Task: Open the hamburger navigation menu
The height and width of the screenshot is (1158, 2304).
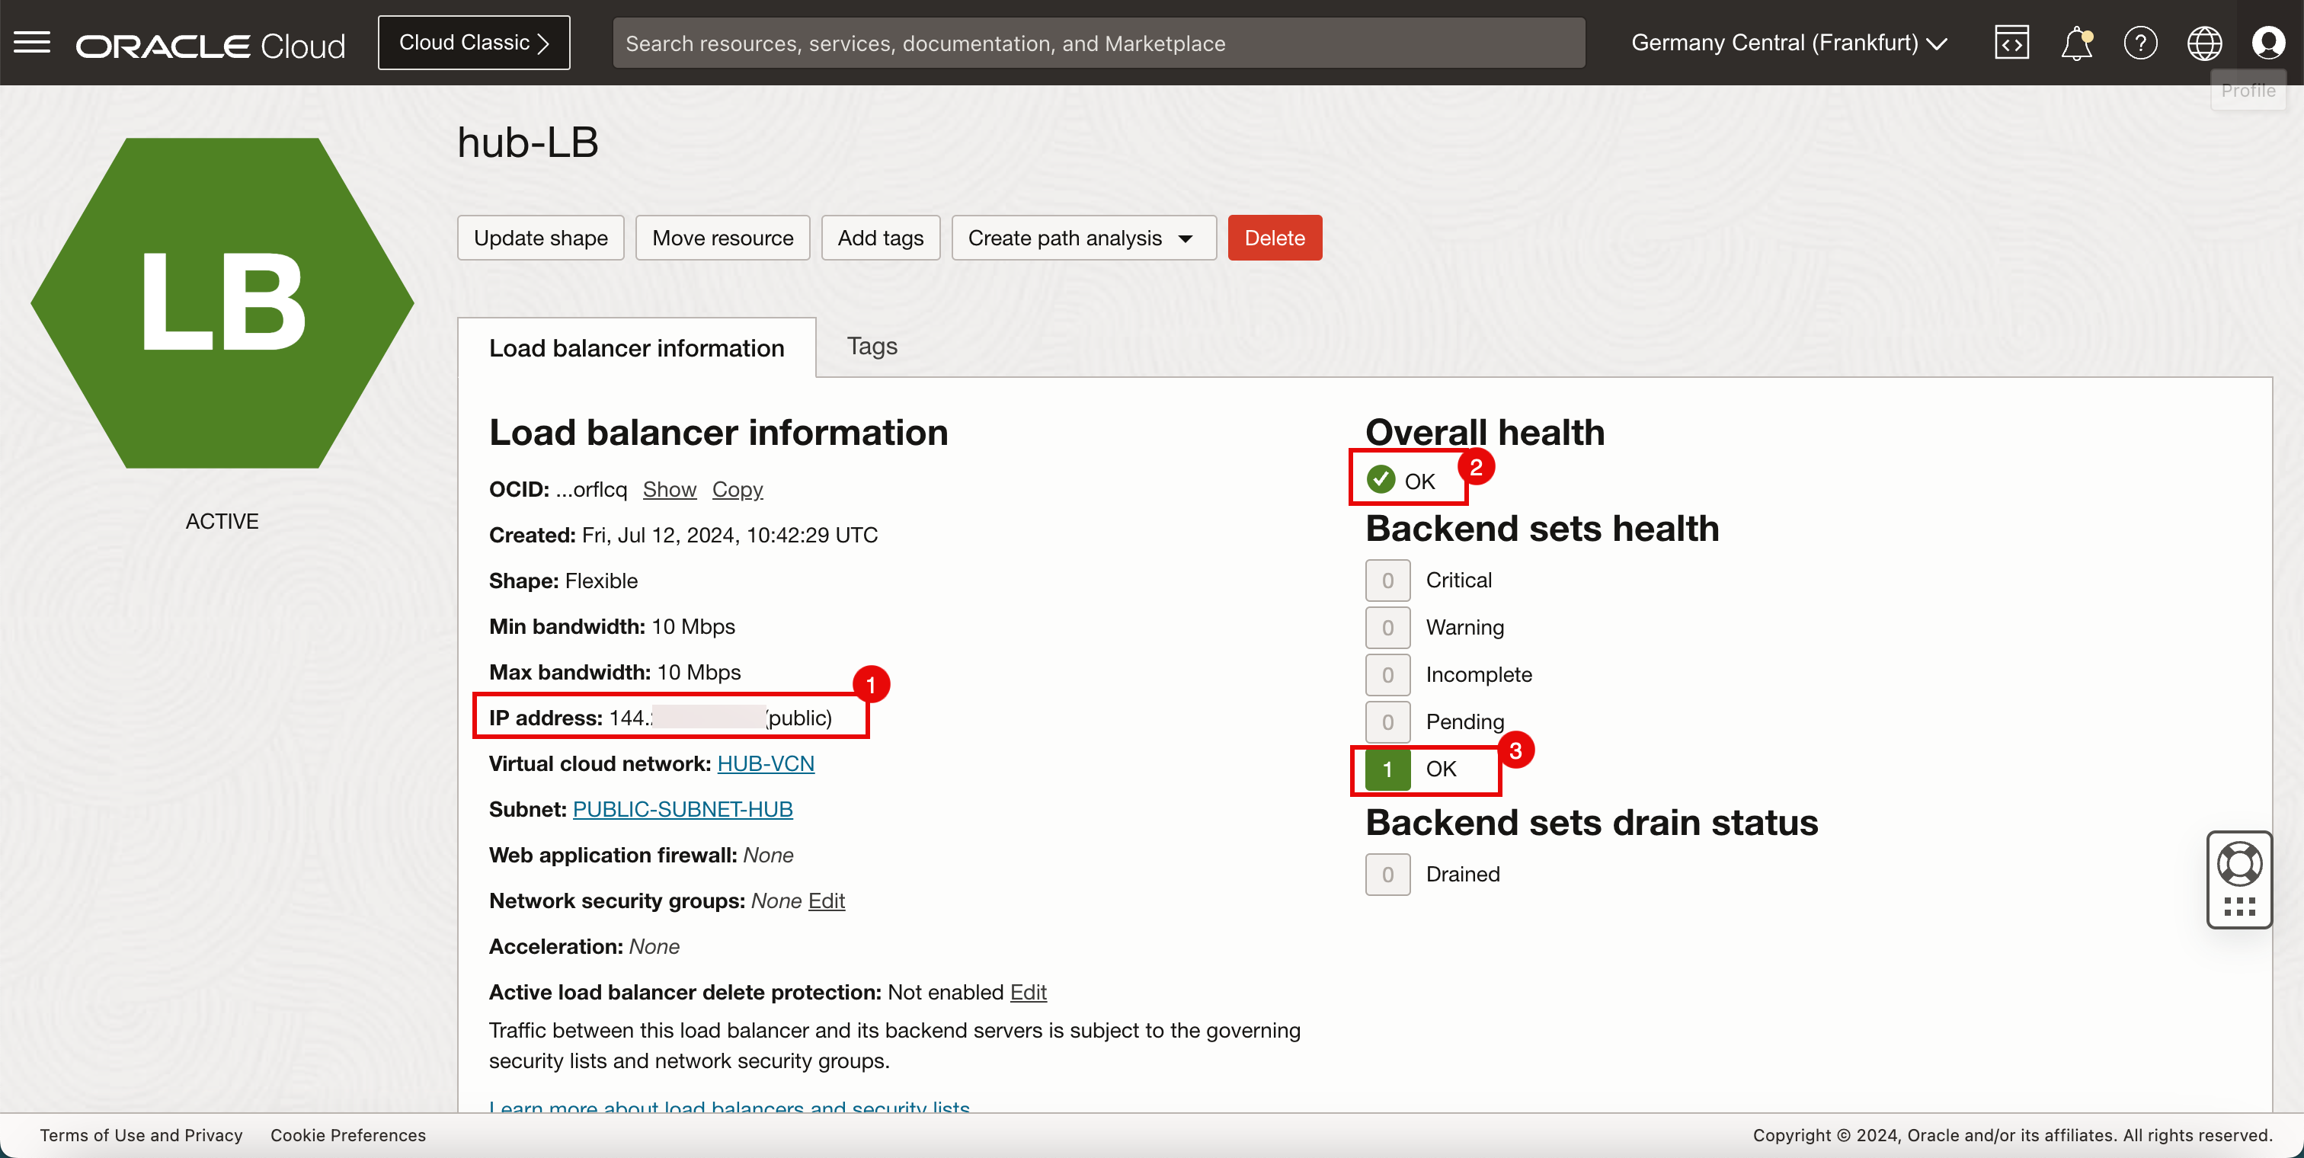Action: point(32,42)
